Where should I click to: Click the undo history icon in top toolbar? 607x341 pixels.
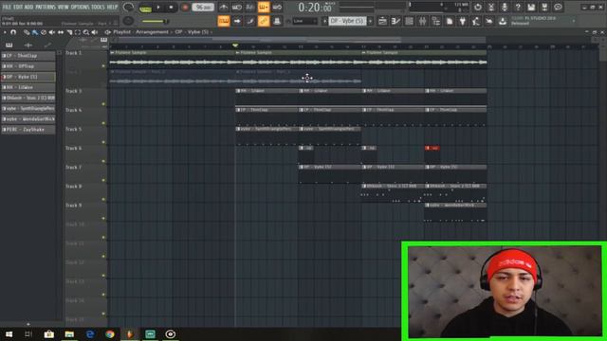[478, 7]
